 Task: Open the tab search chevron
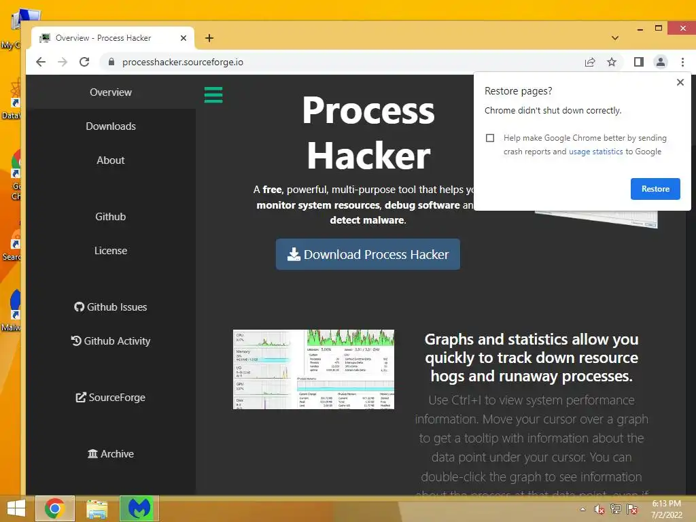click(614, 38)
